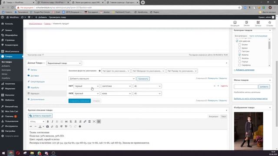The width and height of the screenshot is (278, 156).
Task: Open the Orders icon in WooCommerce header
Action: [246, 23]
